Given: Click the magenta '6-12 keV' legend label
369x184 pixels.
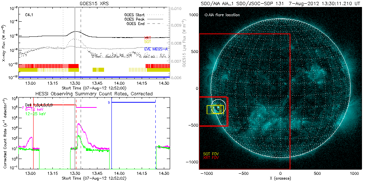Looking at the screenshot, I should (34, 109).
